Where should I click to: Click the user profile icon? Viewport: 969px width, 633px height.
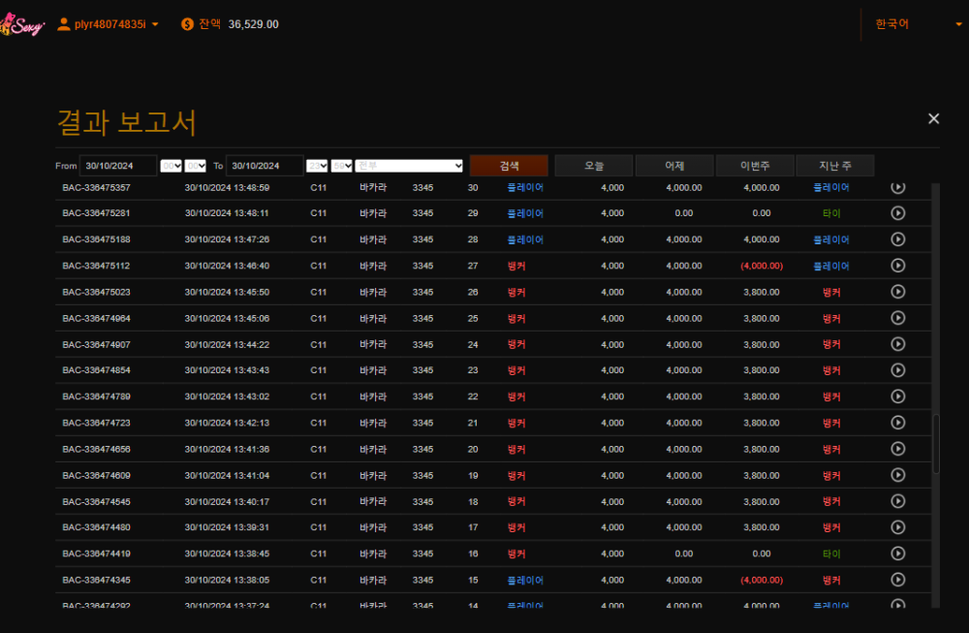point(65,24)
